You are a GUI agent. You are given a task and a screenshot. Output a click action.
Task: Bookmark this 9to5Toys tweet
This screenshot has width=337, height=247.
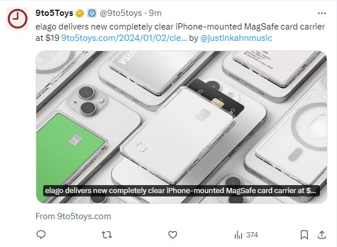tap(304, 235)
